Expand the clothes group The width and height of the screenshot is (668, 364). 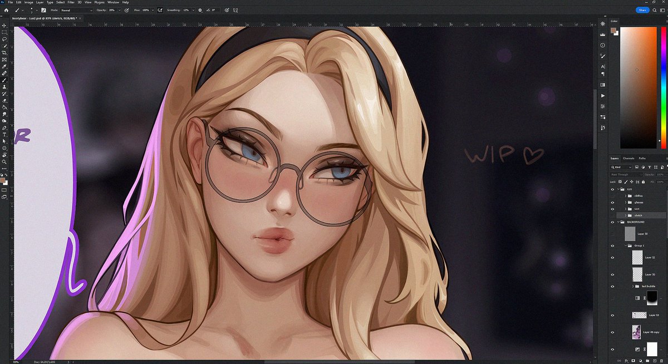point(626,196)
